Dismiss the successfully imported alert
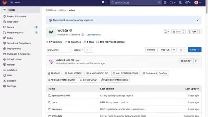This screenshot has height=117, width=208. pyautogui.click(x=198, y=20)
